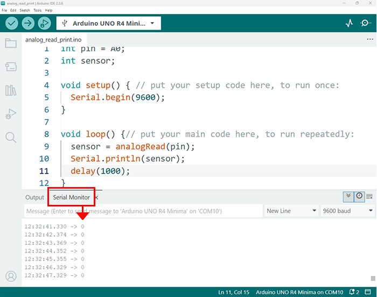Select the analog_read_print.ino editor tab

(x=53, y=39)
